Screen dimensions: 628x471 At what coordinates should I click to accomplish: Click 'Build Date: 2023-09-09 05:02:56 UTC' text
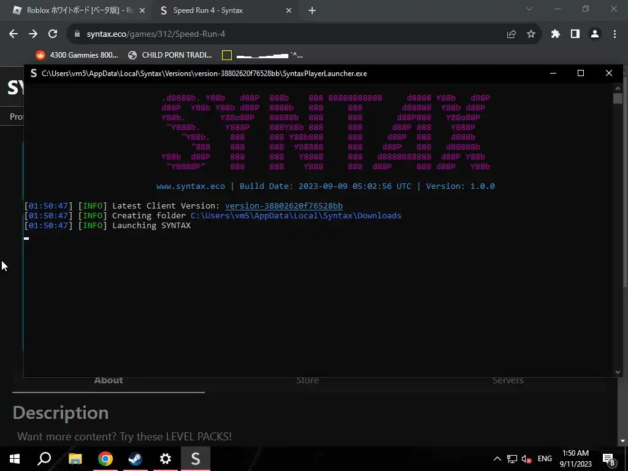point(325,186)
